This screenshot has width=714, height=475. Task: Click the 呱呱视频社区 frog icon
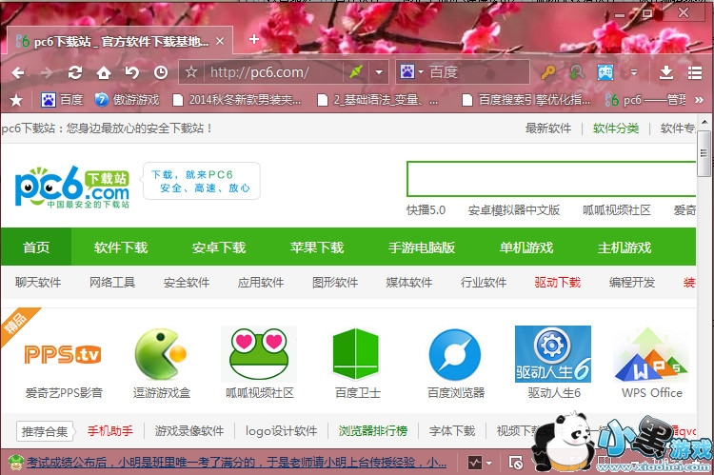pos(259,354)
